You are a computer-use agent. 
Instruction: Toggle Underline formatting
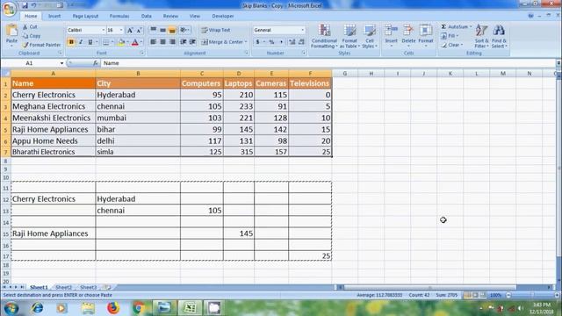pos(90,42)
